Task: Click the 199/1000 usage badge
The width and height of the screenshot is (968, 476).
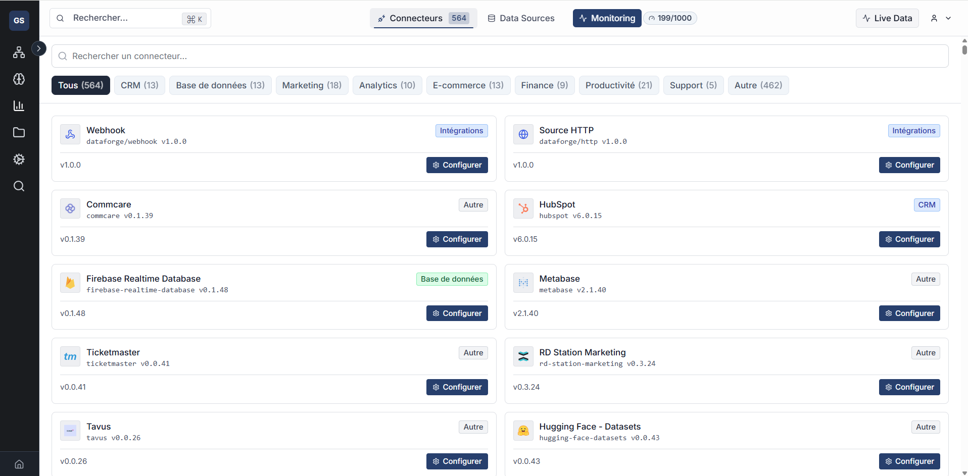Action: pos(670,18)
